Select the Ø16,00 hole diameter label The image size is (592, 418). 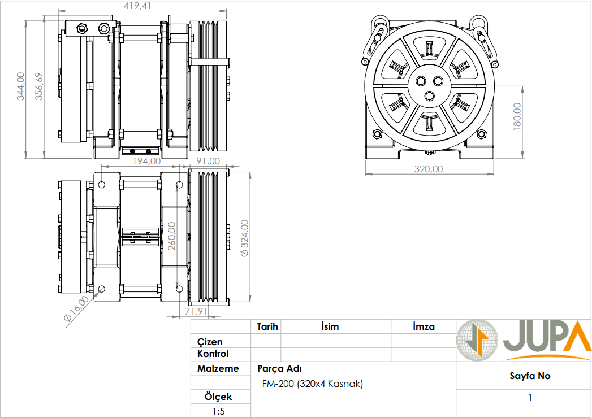pos(76,309)
